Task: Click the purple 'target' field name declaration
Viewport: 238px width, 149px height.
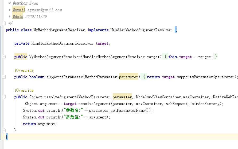Action: click(x=102, y=44)
